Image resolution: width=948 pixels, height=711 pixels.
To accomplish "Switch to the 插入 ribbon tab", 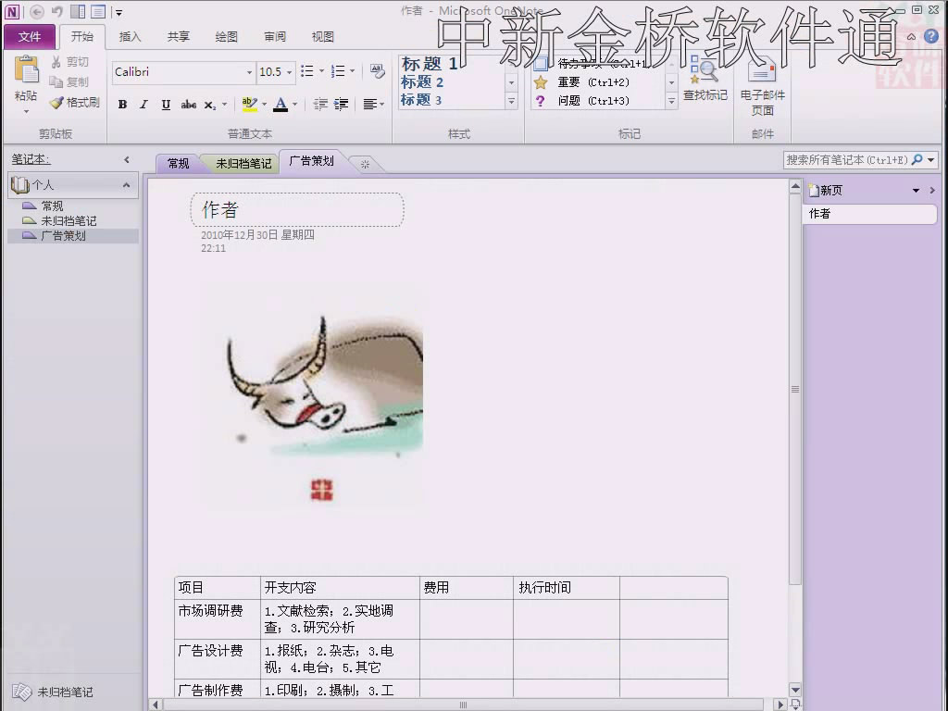I will (x=130, y=37).
